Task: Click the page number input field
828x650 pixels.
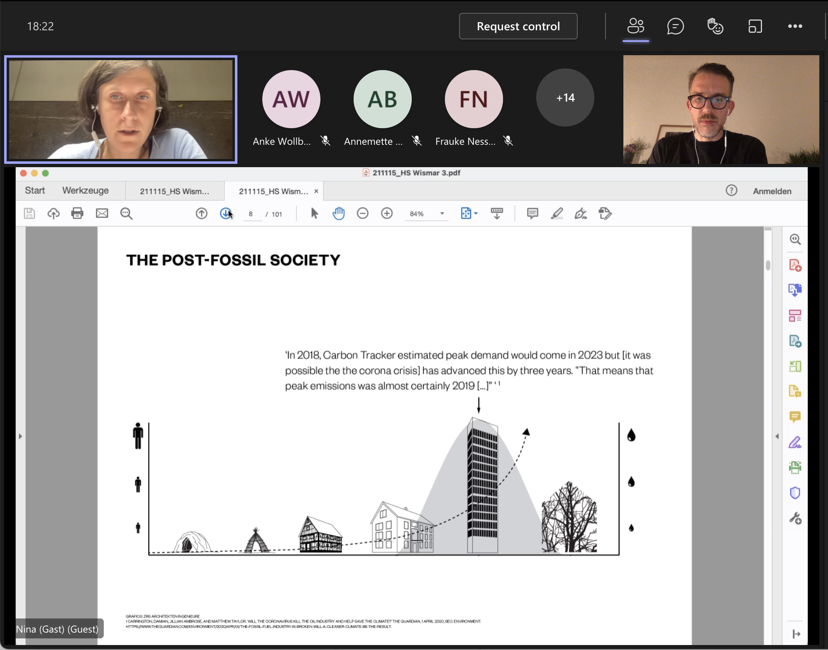Action: coord(251,214)
